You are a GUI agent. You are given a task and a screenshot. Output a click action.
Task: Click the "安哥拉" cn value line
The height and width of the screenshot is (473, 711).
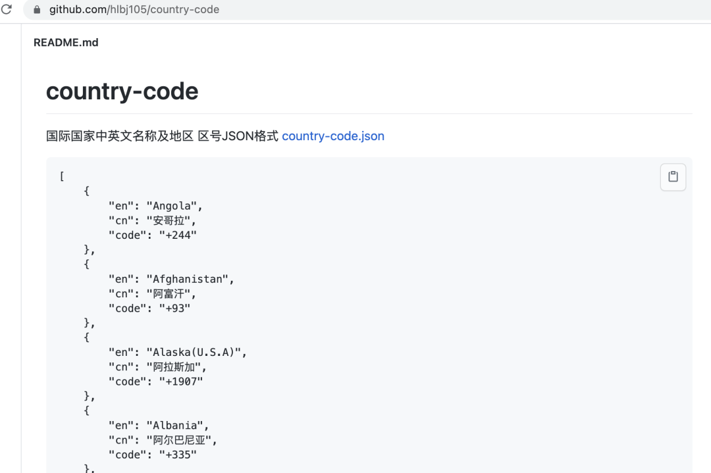coord(152,220)
